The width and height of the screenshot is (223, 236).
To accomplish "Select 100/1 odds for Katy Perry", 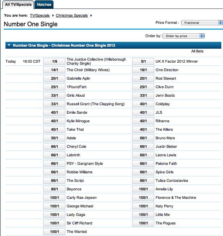I will 143,206.
